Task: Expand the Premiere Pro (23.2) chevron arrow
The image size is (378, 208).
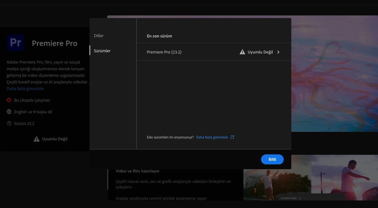Action: [x=278, y=52]
